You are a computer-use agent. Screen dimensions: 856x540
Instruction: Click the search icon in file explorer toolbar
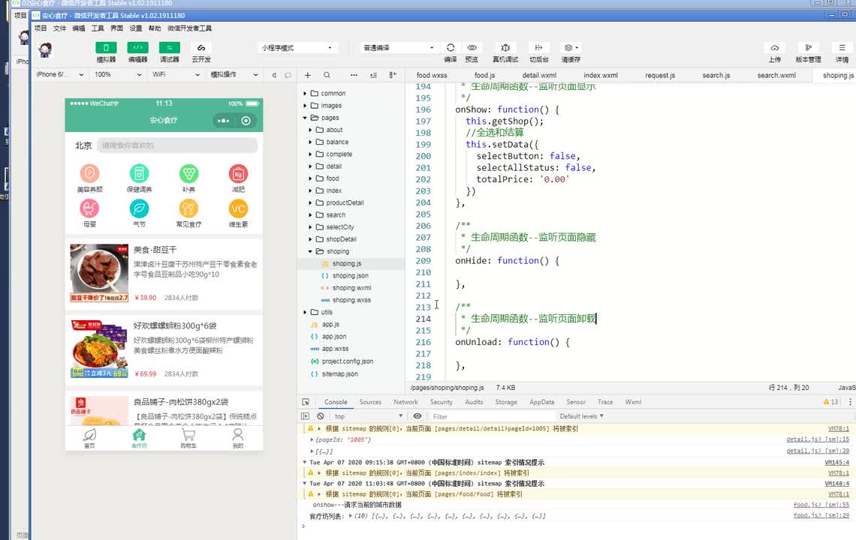327,75
